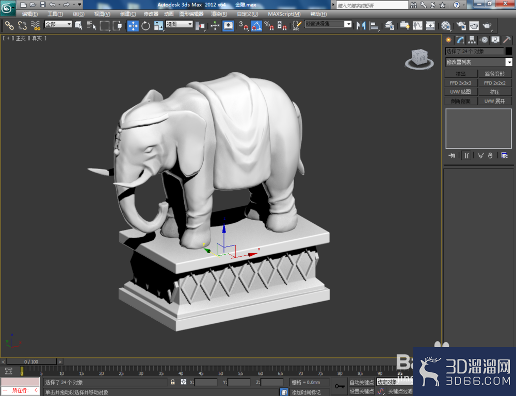Open key filter dropdown 选定对象
Viewport: 516px width, 396px height.
395,382
